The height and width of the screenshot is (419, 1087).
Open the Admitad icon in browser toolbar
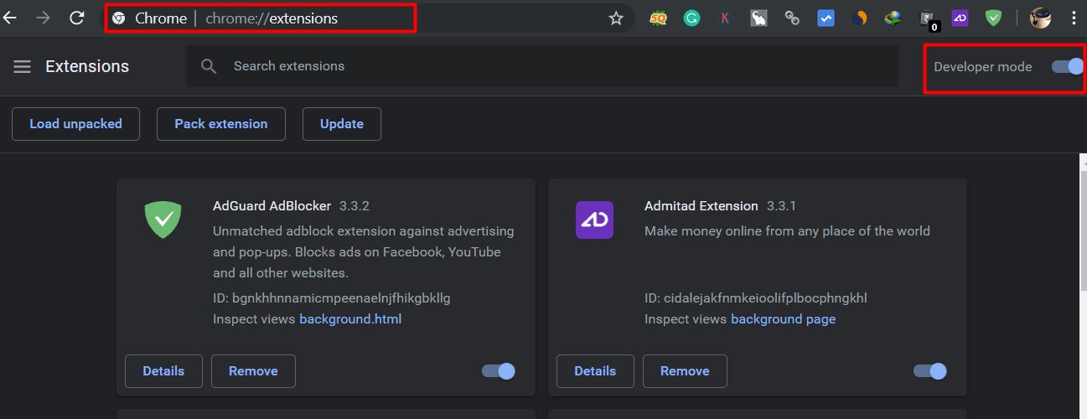pyautogui.click(x=960, y=18)
